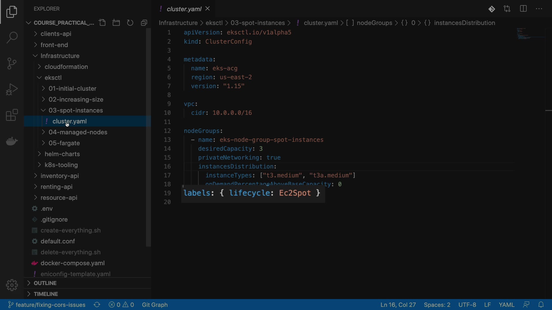Switch to the cluster.yaml editor tab
The height and width of the screenshot is (310, 552).
(x=184, y=9)
